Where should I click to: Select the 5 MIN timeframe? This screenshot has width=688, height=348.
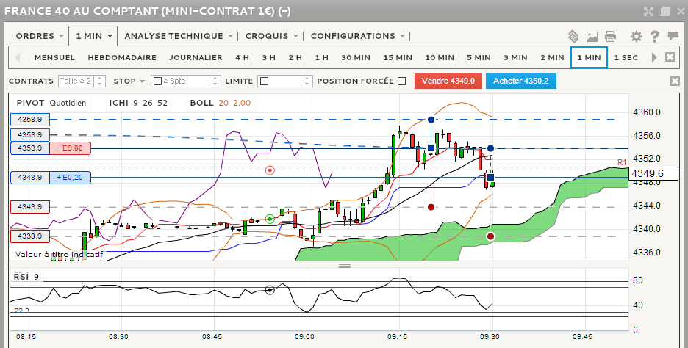tap(479, 57)
